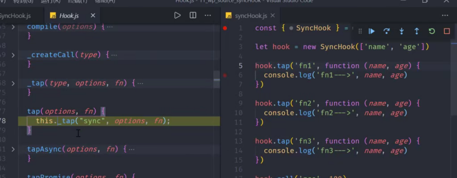Close the Hook.js tab
457x178 pixels.
(93, 15)
